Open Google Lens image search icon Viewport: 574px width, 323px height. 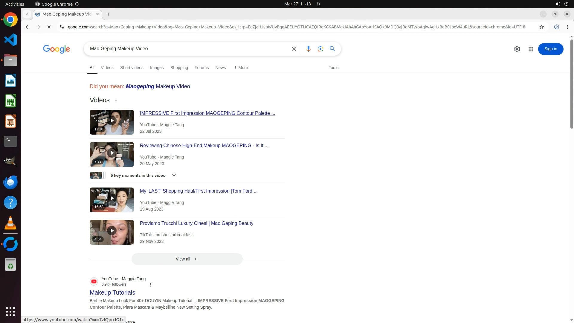[x=320, y=49]
